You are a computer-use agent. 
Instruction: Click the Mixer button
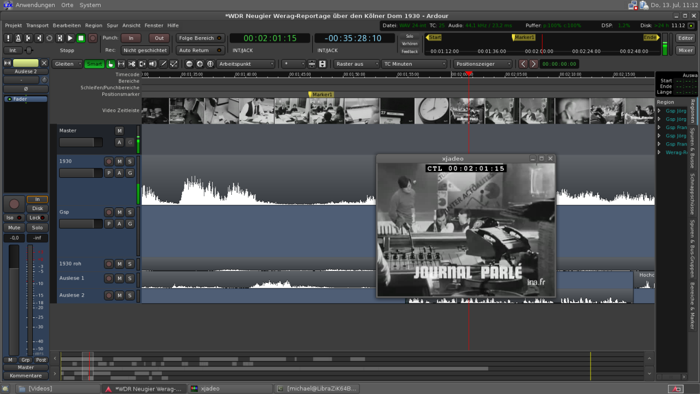click(685, 50)
